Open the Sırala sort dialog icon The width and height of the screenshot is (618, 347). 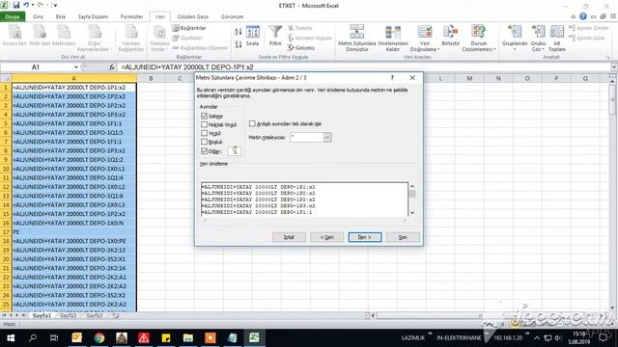[253, 36]
